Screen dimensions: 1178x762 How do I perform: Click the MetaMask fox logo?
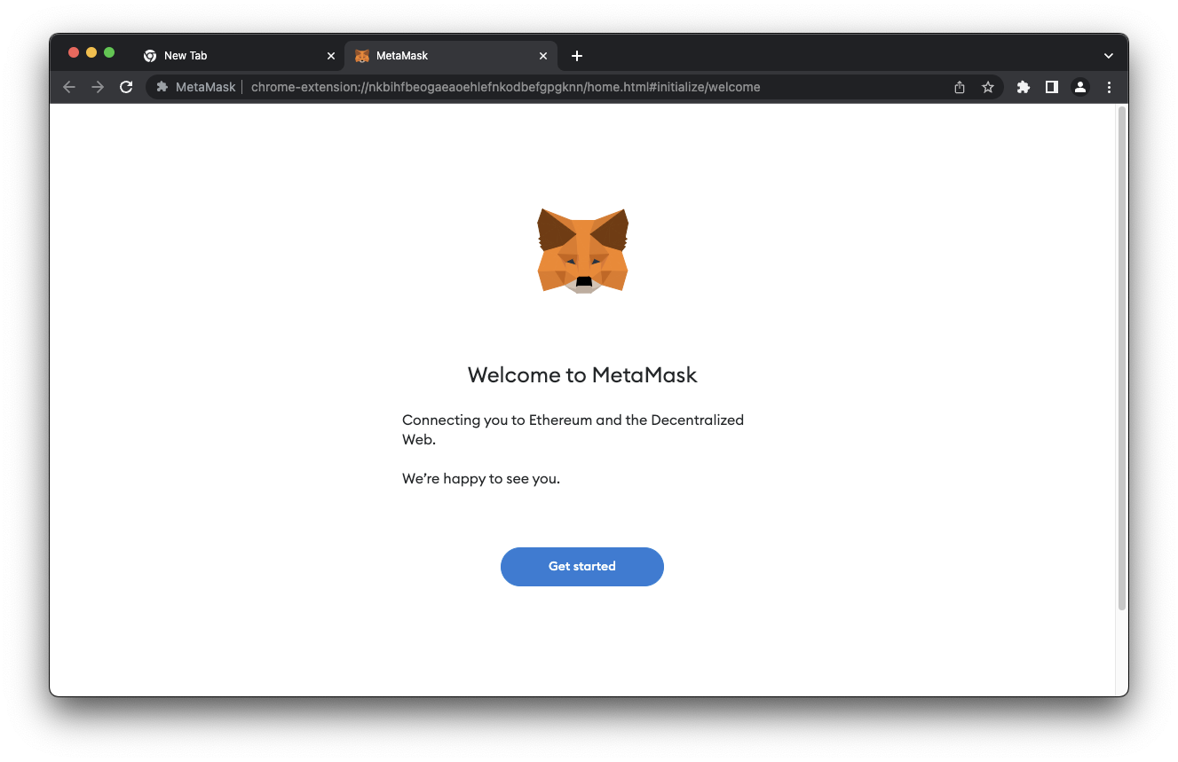tap(582, 251)
